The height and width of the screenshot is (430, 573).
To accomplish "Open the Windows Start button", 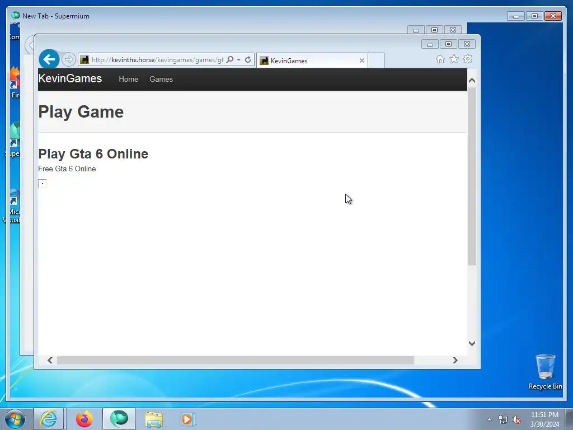I will point(15,419).
